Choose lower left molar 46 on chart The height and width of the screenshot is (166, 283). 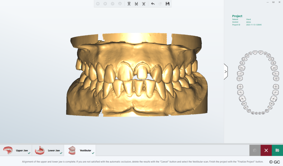(242, 98)
